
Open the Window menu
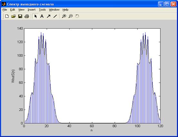pos(54,10)
